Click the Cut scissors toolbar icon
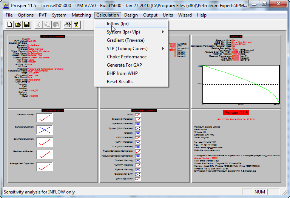The width and height of the screenshot is (290, 198). 39,24
